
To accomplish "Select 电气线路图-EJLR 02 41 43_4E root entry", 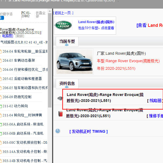I will 24,42.
